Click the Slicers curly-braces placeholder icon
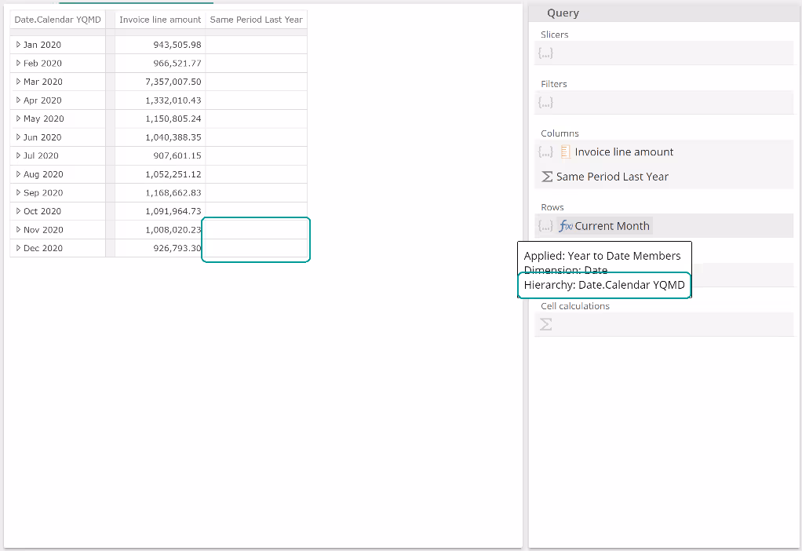Image resolution: width=802 pixels, height=551 pixels. point(545,53)
